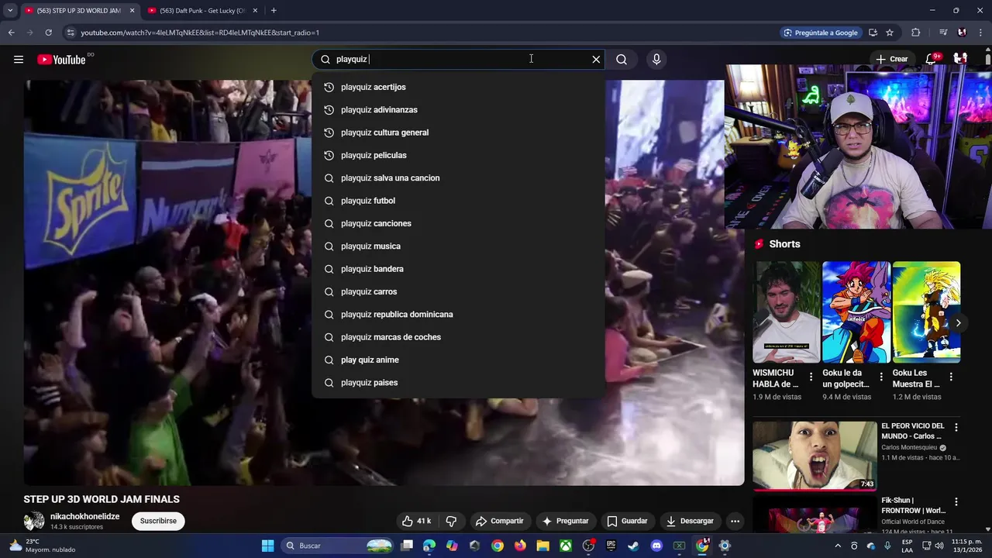The width and height of the screenshot is (992, 558).
Task: Open the WISMICHU HABLA short thumbnail
Action: click(786, 312)
